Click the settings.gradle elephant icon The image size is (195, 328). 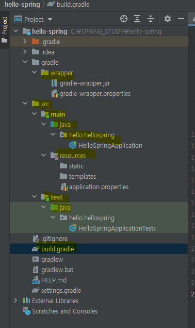point(36,290)
